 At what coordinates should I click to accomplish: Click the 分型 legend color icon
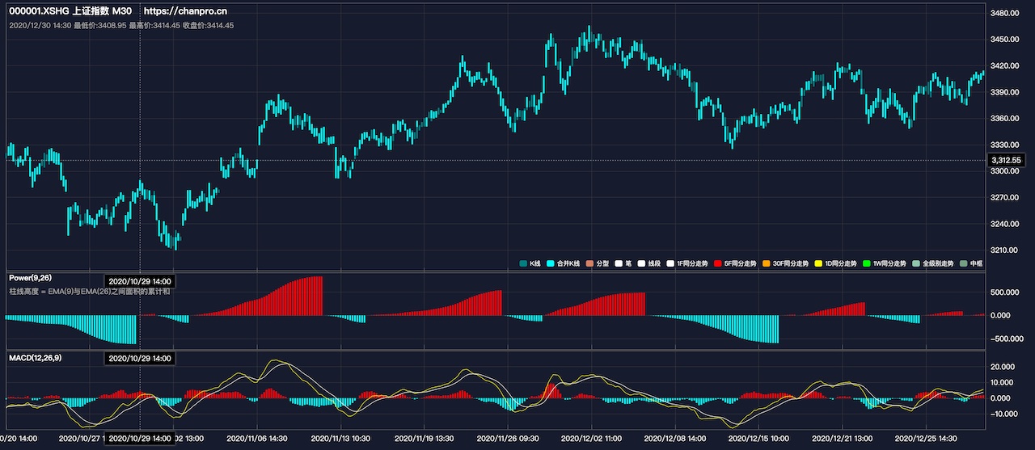(590, 264)
